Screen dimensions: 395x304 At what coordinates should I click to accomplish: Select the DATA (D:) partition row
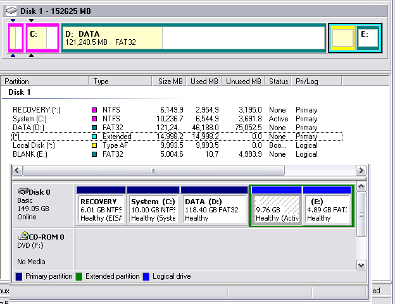pyautogui.click(x=177, y=128)
